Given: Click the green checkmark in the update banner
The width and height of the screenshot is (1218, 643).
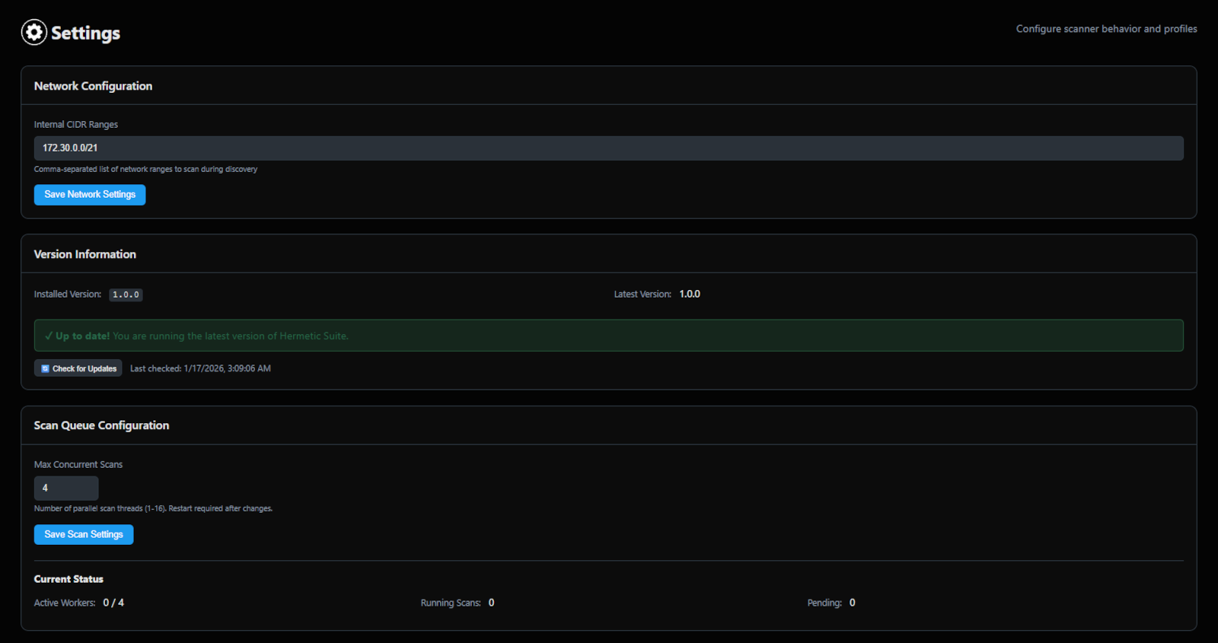Looking at the screenshot, I should [x=49, y=336].
